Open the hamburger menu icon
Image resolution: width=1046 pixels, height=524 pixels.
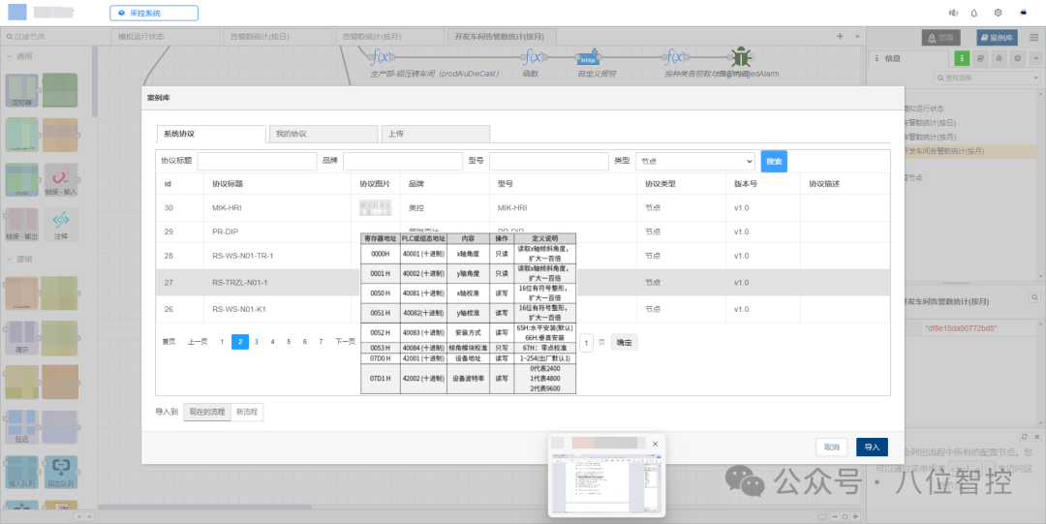click(x=1034, y=38)
